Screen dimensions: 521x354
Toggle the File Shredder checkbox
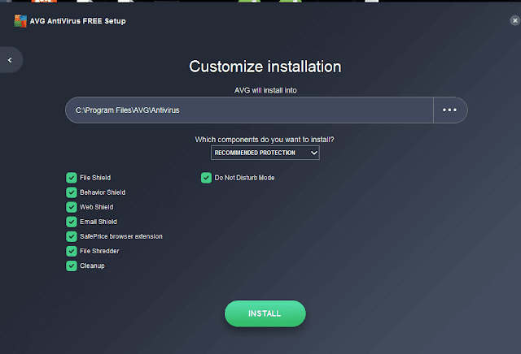pyautogui.click(x=72, y=251)
